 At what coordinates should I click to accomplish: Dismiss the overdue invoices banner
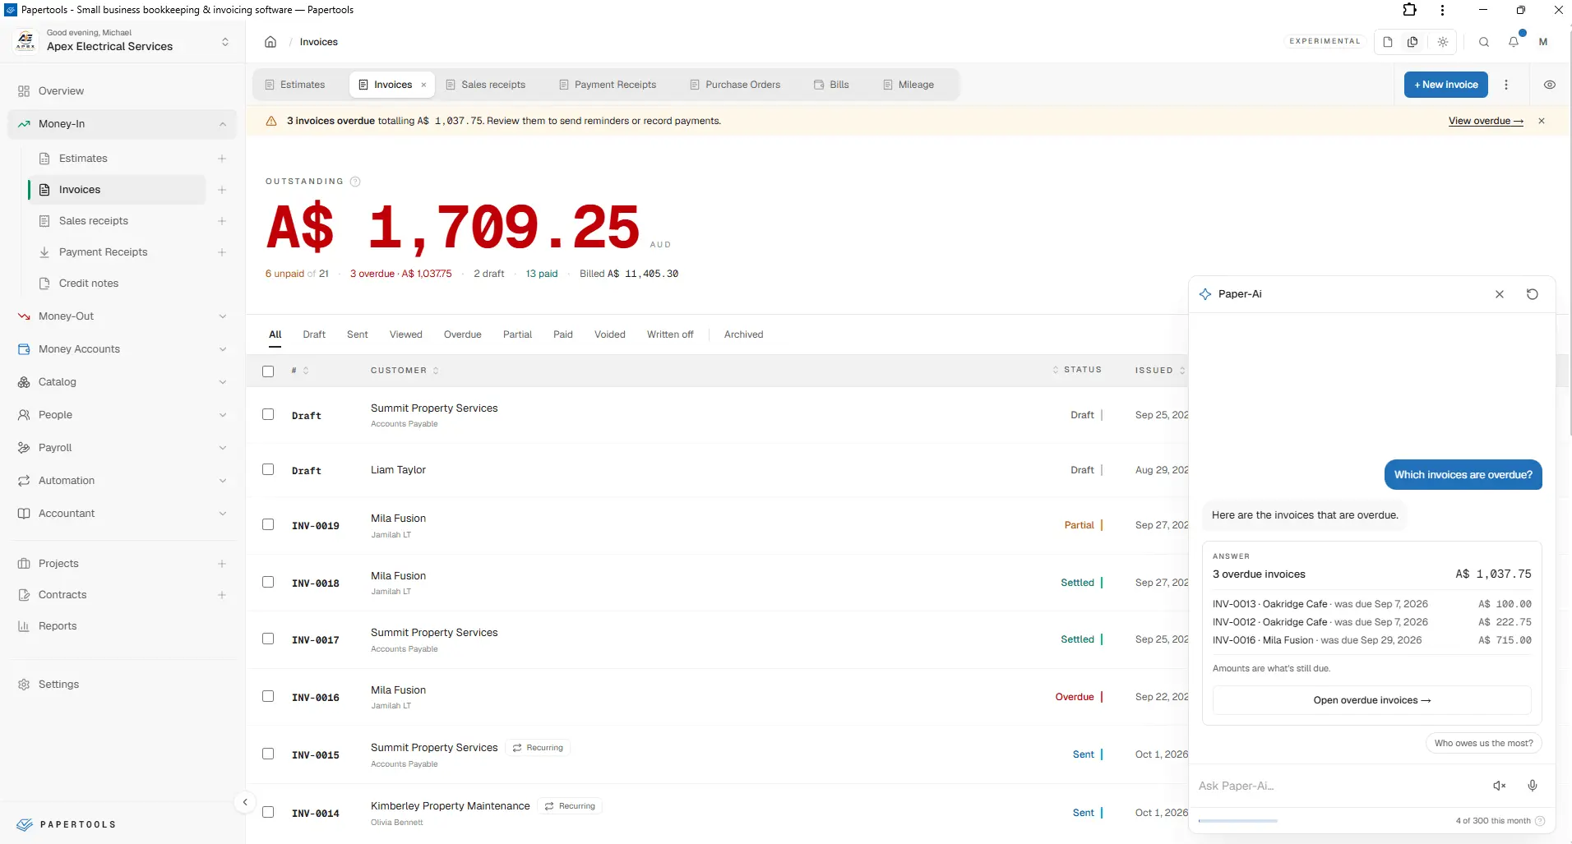pyautogui.click(x=1542, y=121)
